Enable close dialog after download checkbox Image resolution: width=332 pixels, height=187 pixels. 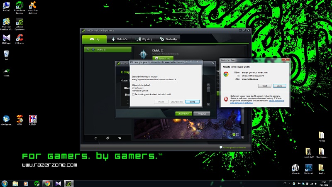click(x=133, y=94)
